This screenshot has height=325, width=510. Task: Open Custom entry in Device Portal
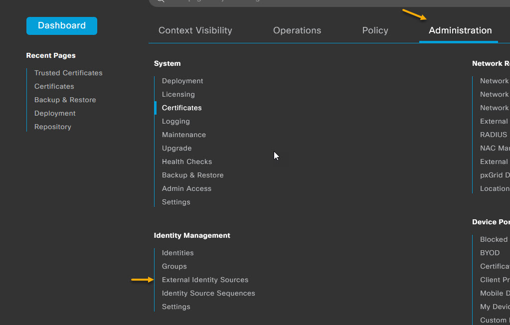click(x=495, y=320)
